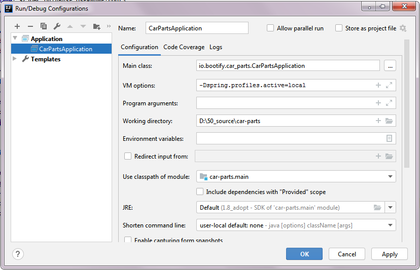Open edit templates wrench icon in toolbar

[57, 26]
